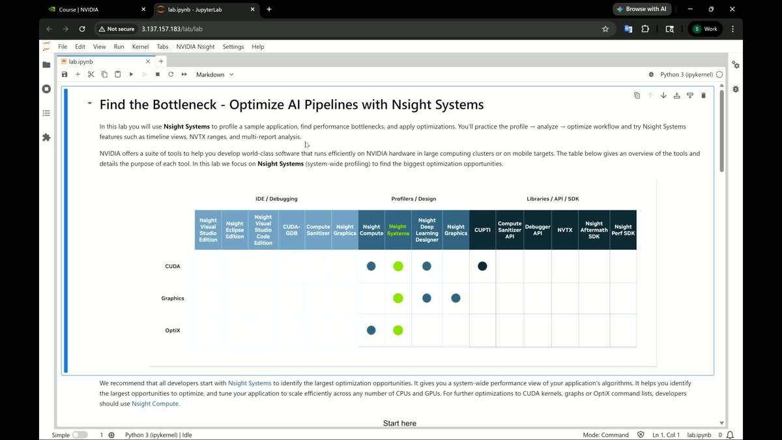Click the Google Translate icon in address bar
782x440 pixels.
click(628, 29)
